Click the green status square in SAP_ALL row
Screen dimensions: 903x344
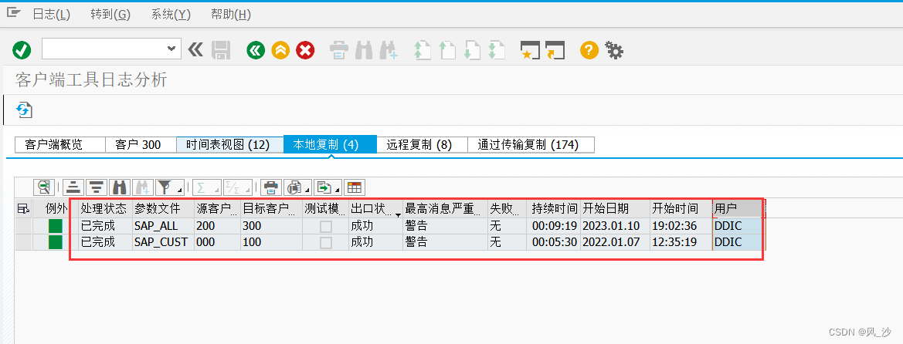[56, 226]
